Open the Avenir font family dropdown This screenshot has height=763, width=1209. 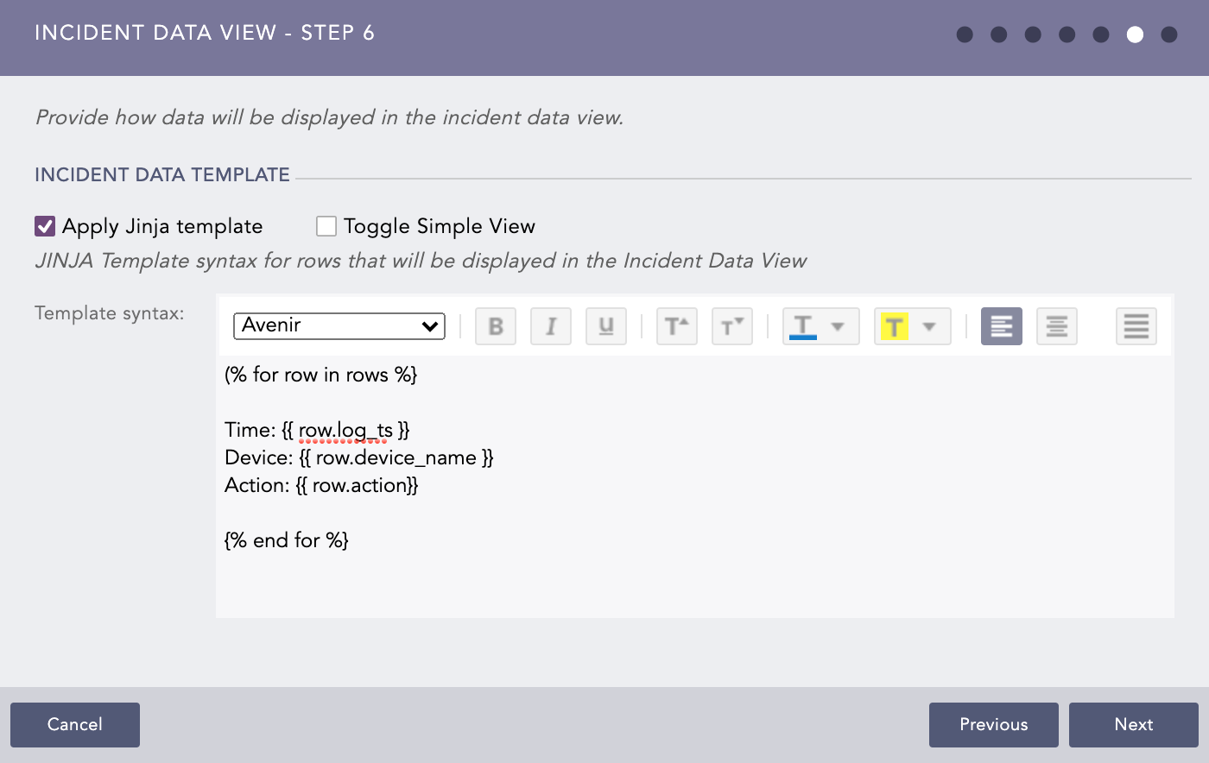339,326
